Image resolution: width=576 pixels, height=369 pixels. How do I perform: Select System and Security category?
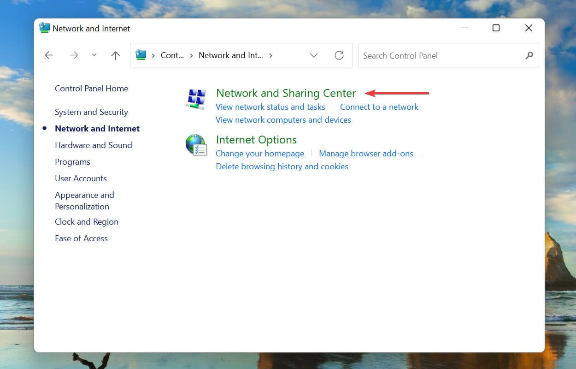[x=91, y=112]
